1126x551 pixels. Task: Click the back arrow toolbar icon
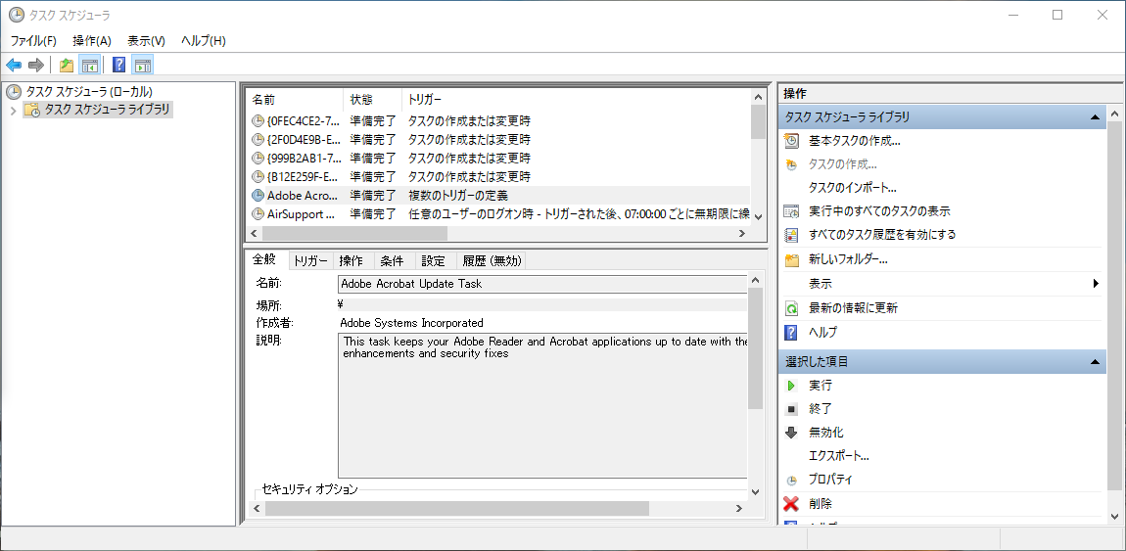[14, 66]
